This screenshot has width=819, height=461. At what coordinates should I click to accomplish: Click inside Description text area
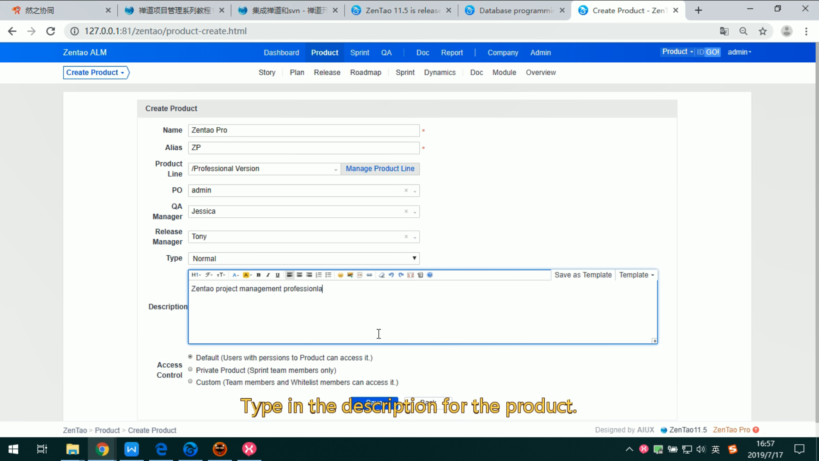pyautogui.click(x=422, y=312)
